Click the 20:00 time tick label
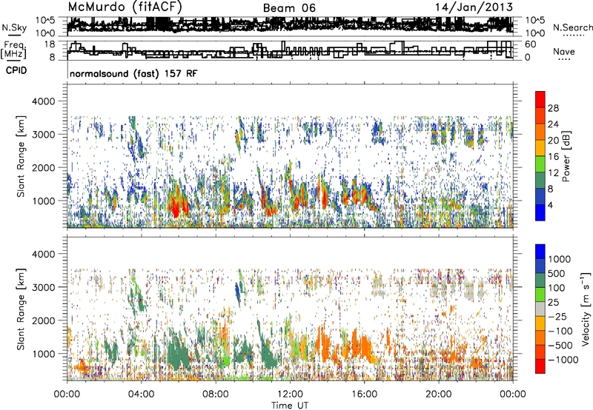 click(438, 394)
